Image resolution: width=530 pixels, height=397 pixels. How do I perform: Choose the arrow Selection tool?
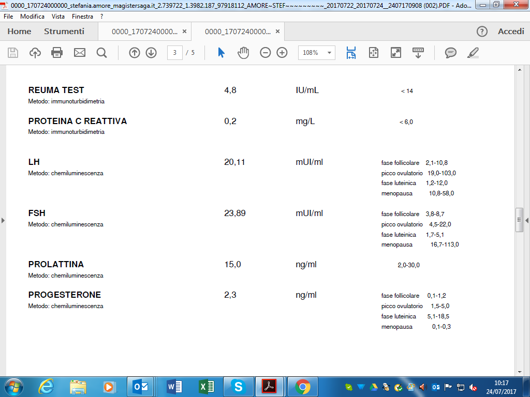point(221,53)
